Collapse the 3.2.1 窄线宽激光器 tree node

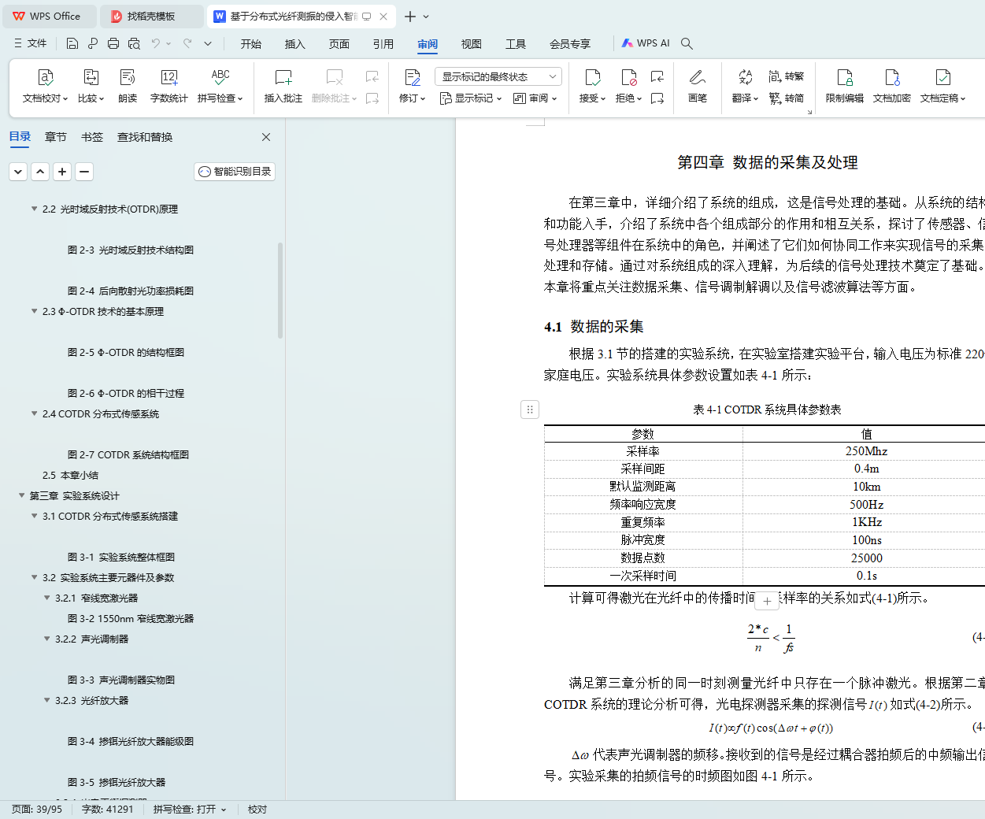[x=46, y=598]
